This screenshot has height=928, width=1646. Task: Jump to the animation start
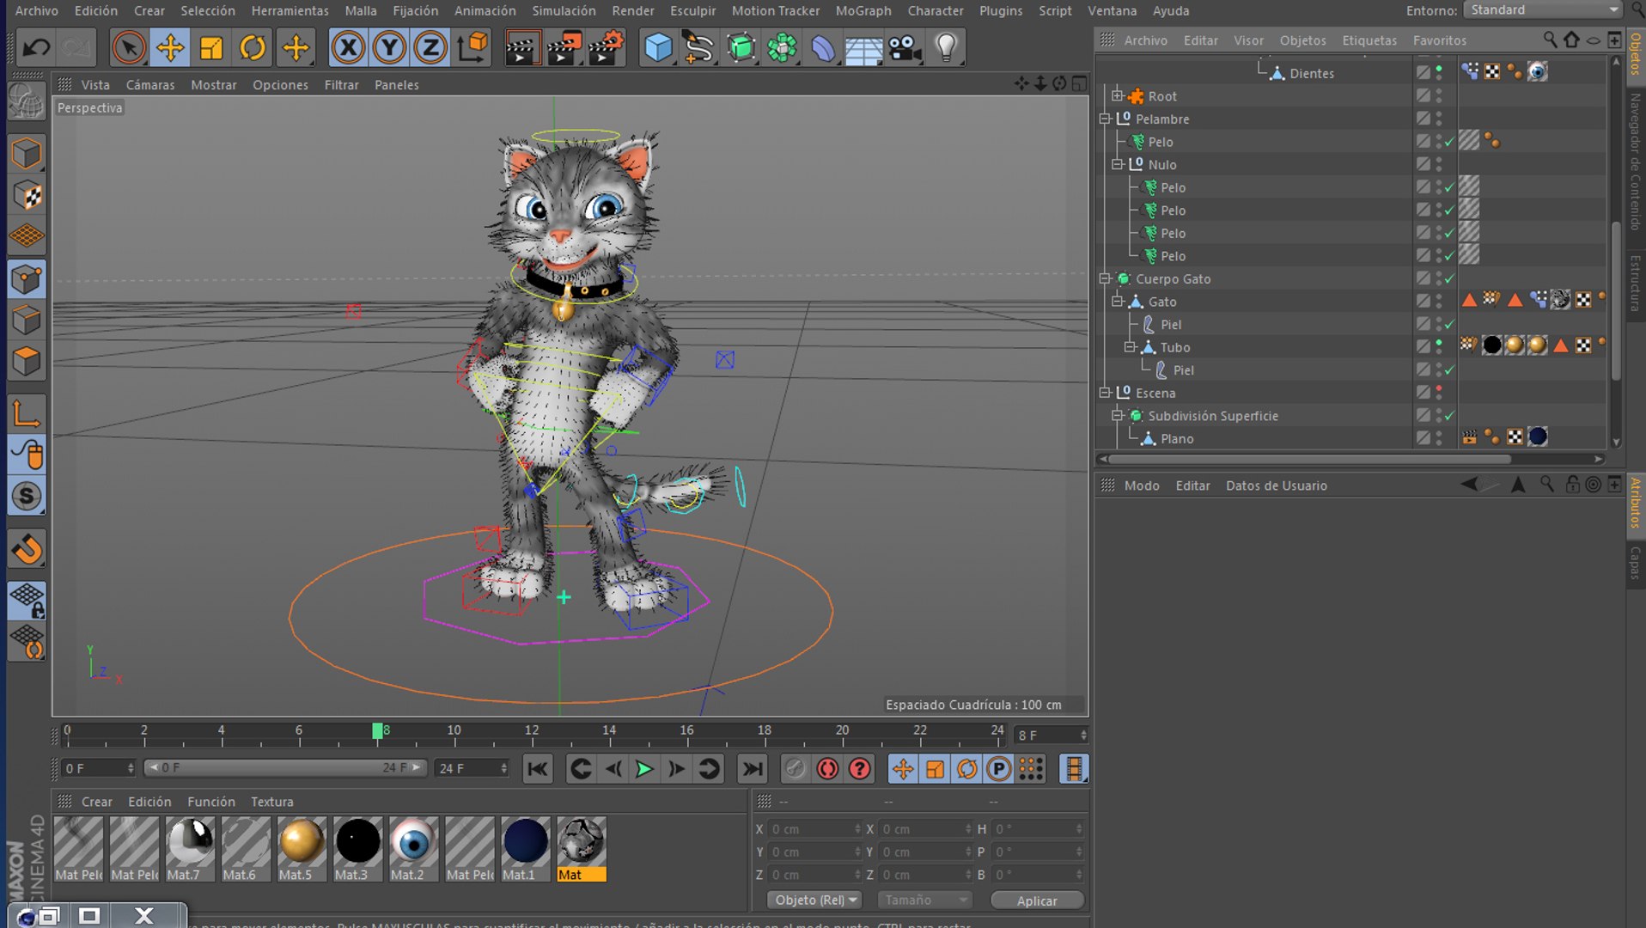click(538, 769)
